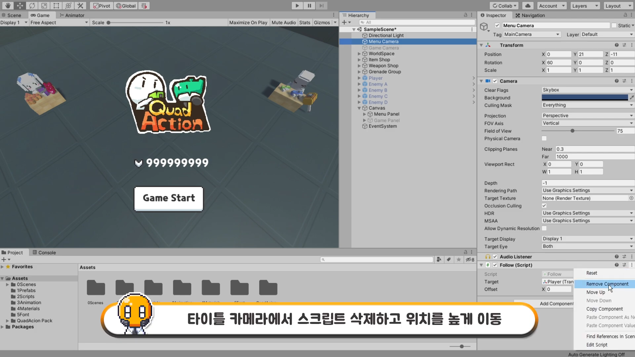The image size is (635, 357).
Task: Click the Field of View slider
Action: click(x=578, y=131)
